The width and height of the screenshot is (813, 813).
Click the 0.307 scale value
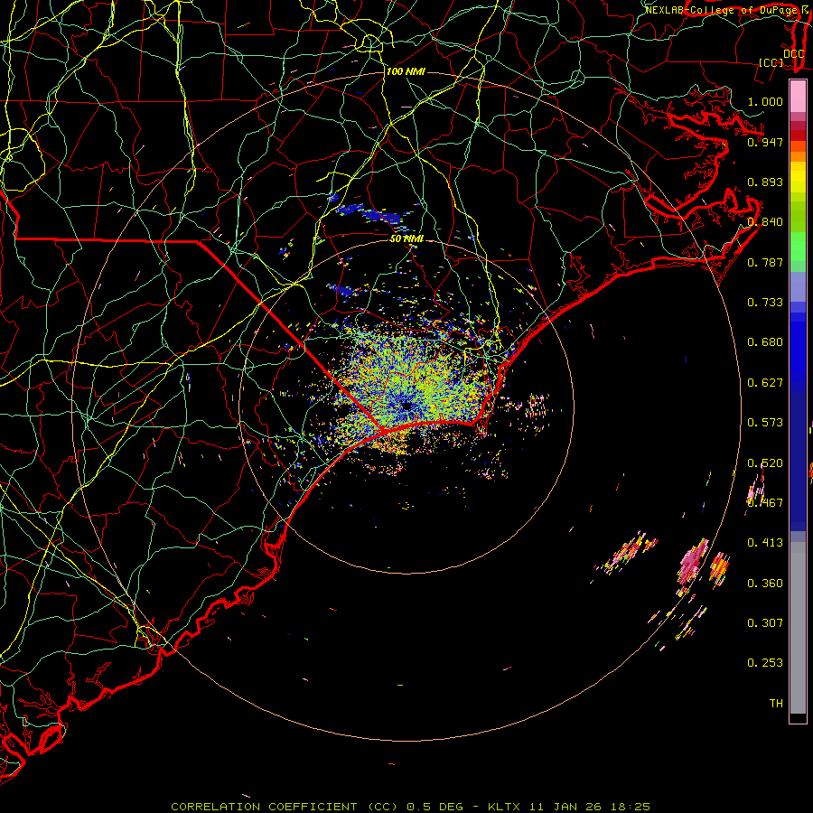765,622
